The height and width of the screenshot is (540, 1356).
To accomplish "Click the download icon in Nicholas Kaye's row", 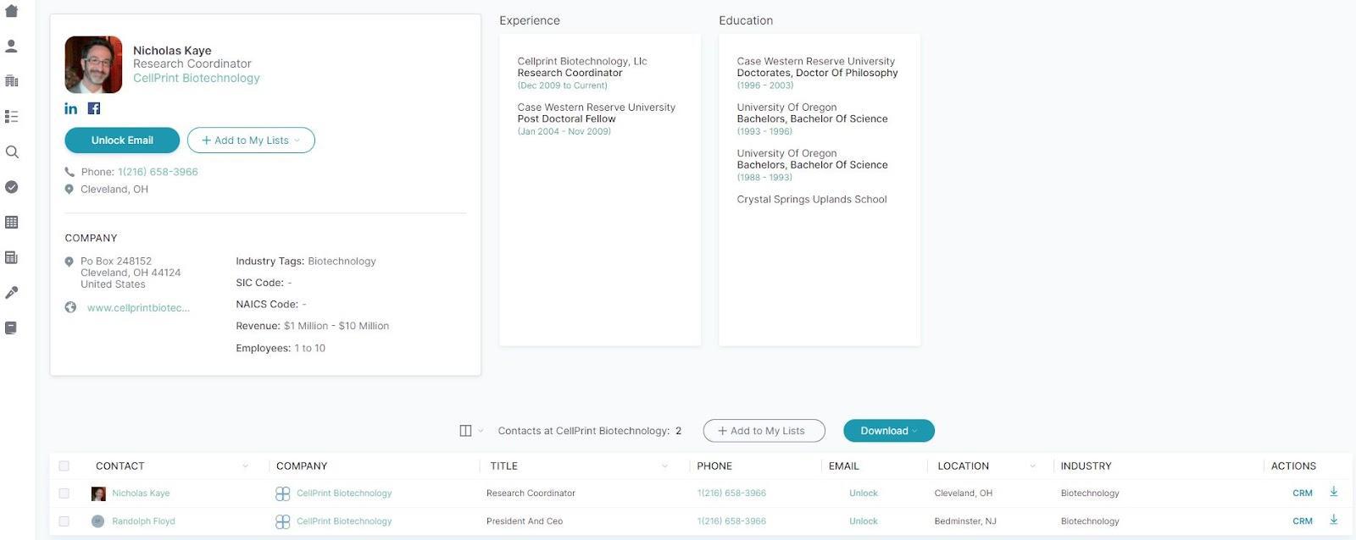I will coord(1333,492).
